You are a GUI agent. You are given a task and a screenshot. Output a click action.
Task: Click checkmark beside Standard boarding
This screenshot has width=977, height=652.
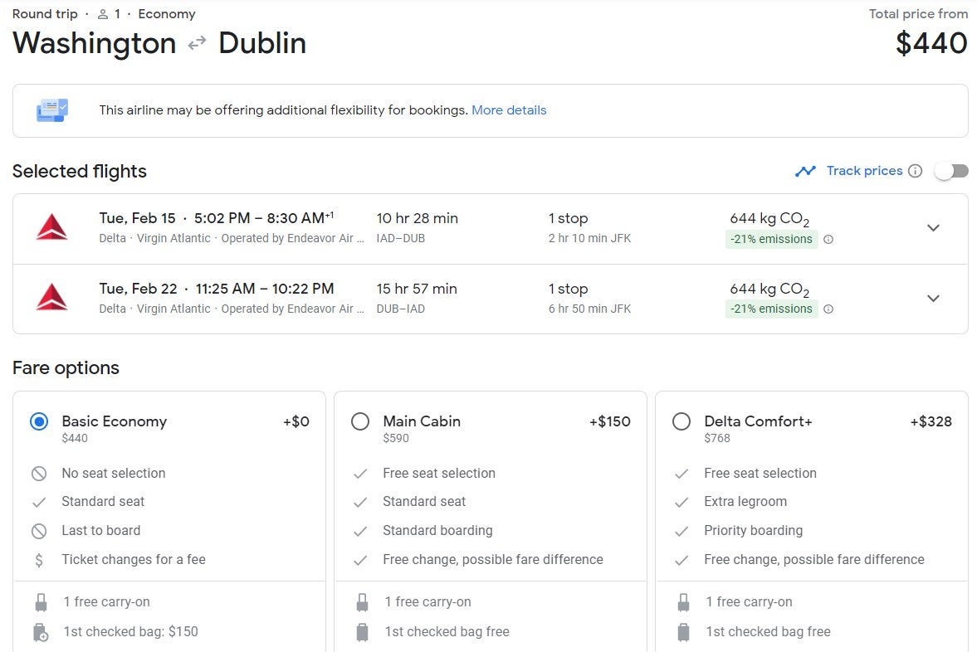360,531
